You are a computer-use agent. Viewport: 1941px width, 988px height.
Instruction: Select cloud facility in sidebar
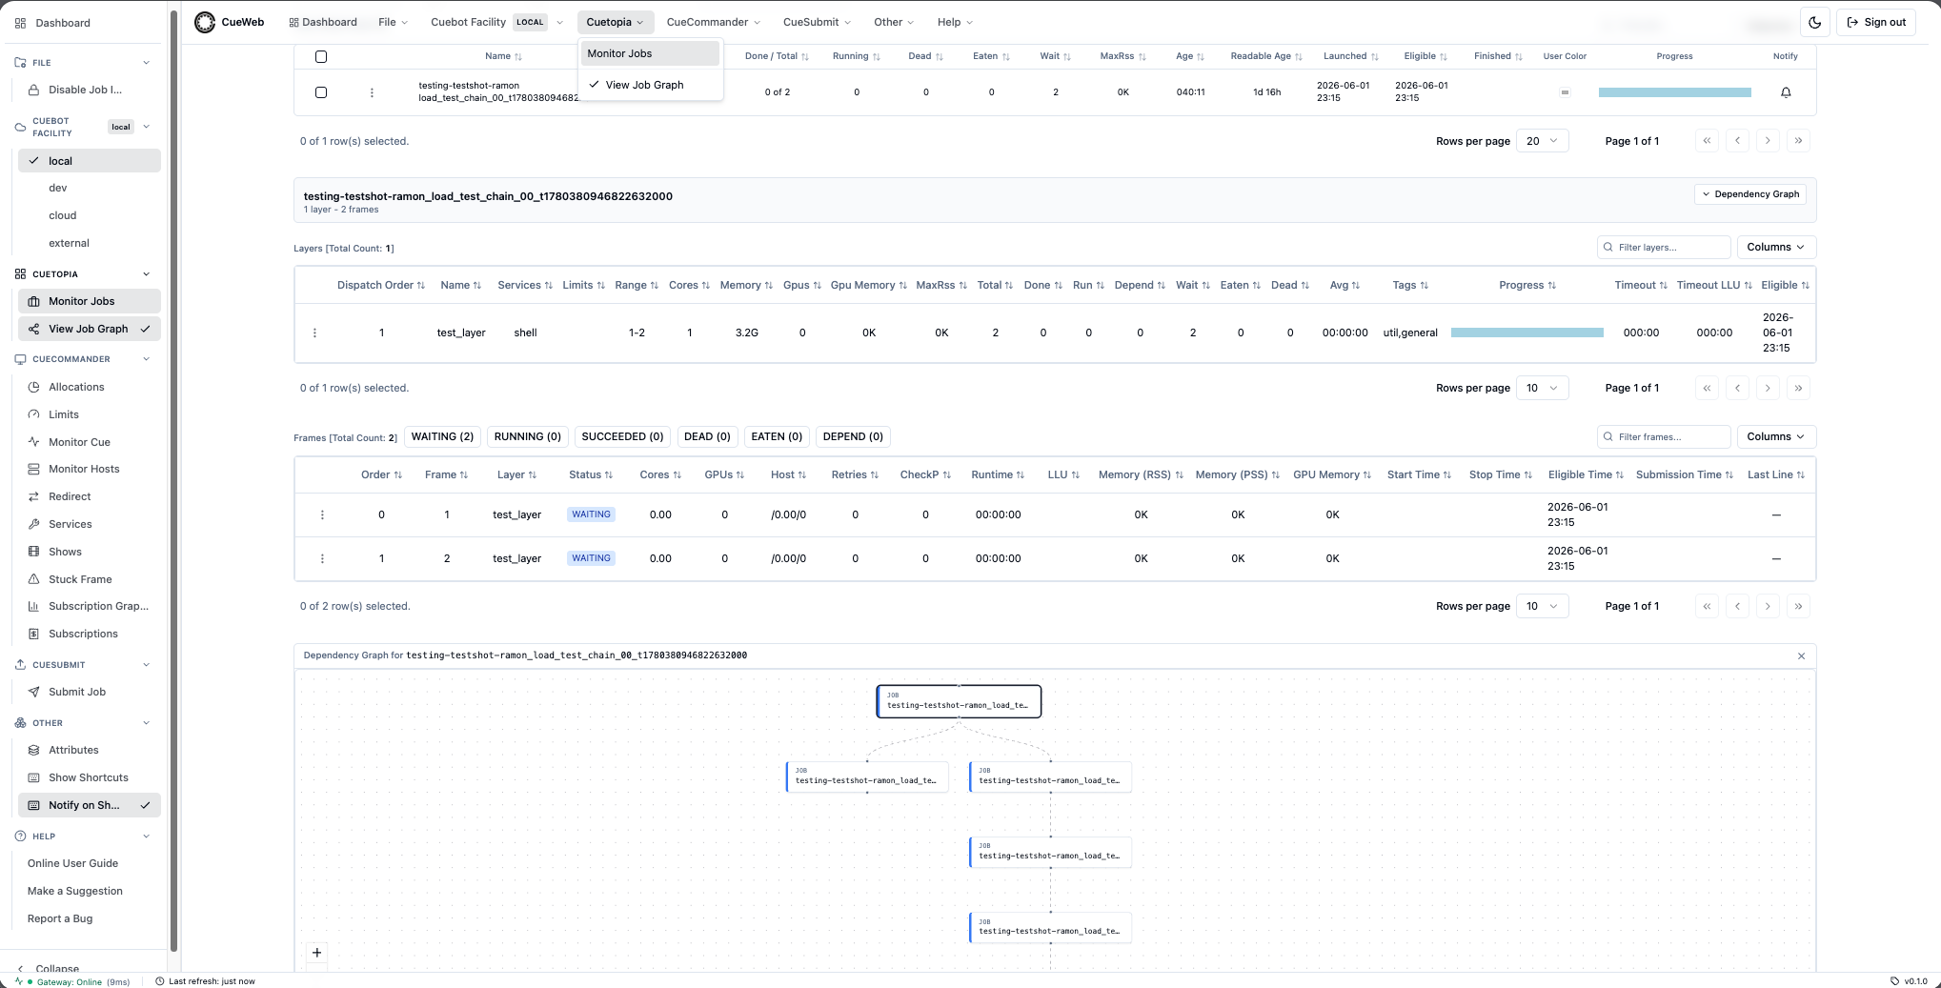pyautogui.click(x=89, y=215)
